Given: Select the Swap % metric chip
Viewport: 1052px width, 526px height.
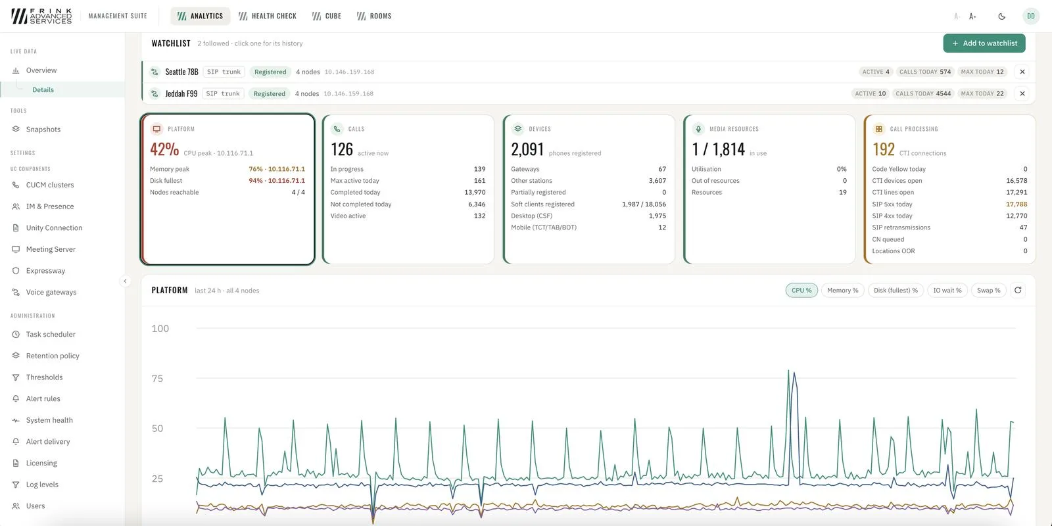Looking at the screenshot, I should click(988, 290).
